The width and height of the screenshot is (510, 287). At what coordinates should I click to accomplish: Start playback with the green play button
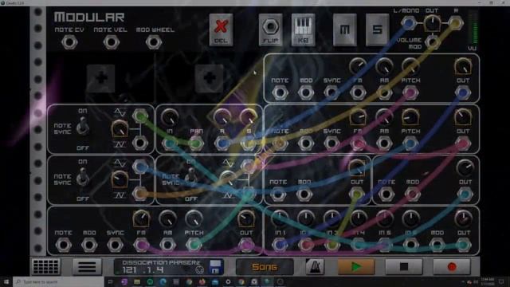click(356, 267)
